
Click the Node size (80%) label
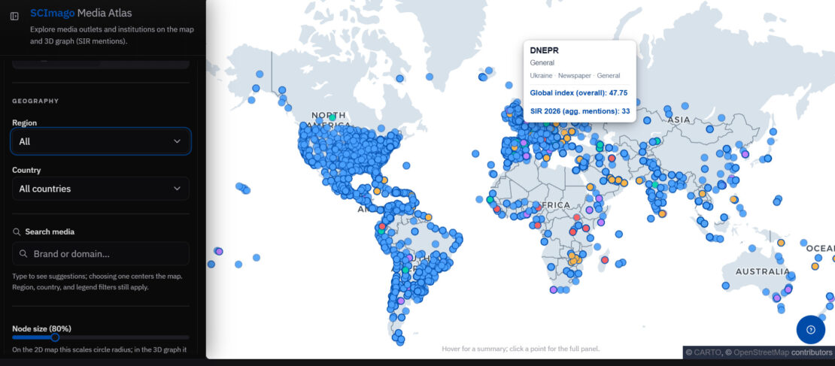click(x=41, y=328)
